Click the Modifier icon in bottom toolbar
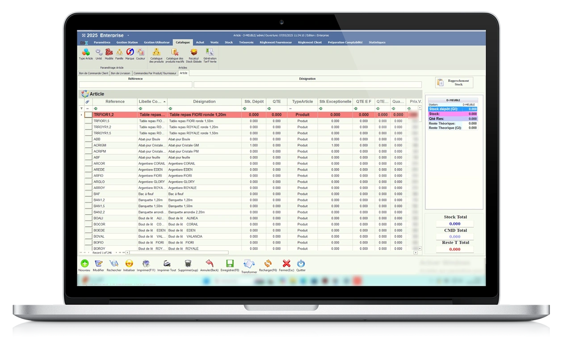This screenshot has height=338, width=563. [98, 264]
